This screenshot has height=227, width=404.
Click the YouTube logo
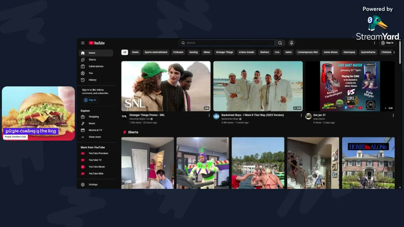pos(97,43)
